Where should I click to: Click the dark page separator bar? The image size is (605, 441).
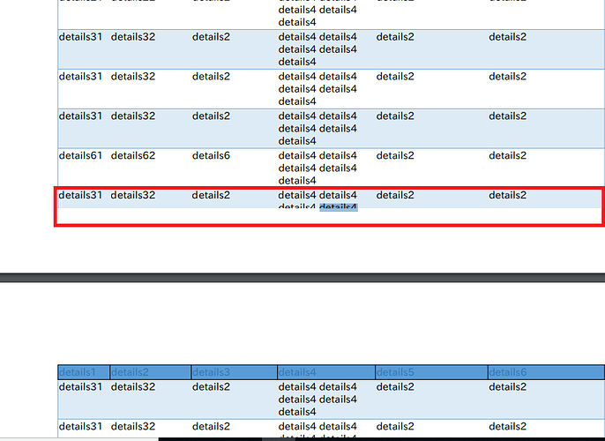(302, 277)
